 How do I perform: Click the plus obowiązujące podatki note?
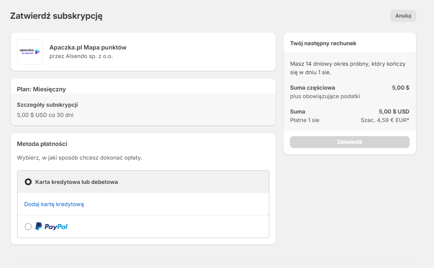pos(325,96)
